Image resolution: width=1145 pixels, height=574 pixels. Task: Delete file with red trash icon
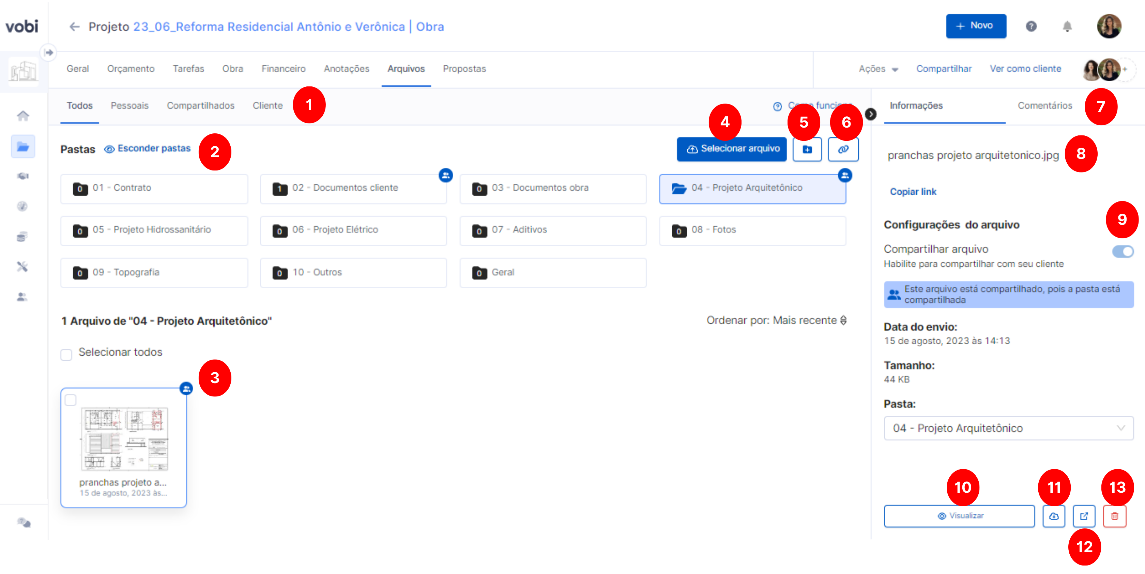(x=1114, y=516)
